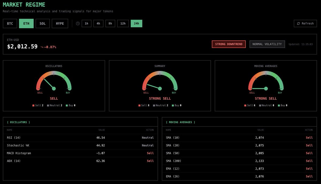This screenshot has height=184, width=321.
Task: Click the Neutral action for RSI (14)
Action: [x=148, y=138]
